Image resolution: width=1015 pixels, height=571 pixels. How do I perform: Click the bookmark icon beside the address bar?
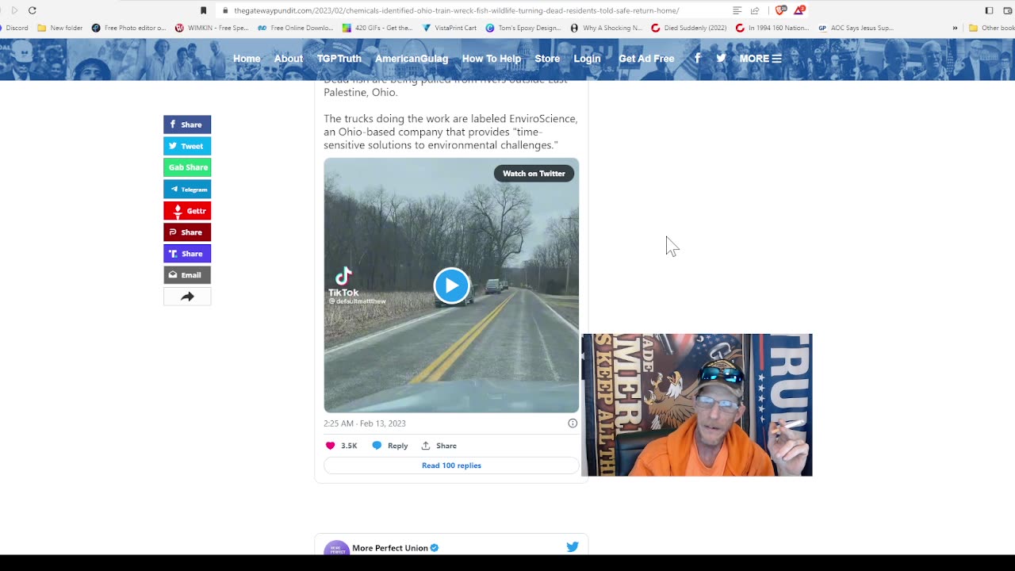pyautogui.click(x=204, y=10)
